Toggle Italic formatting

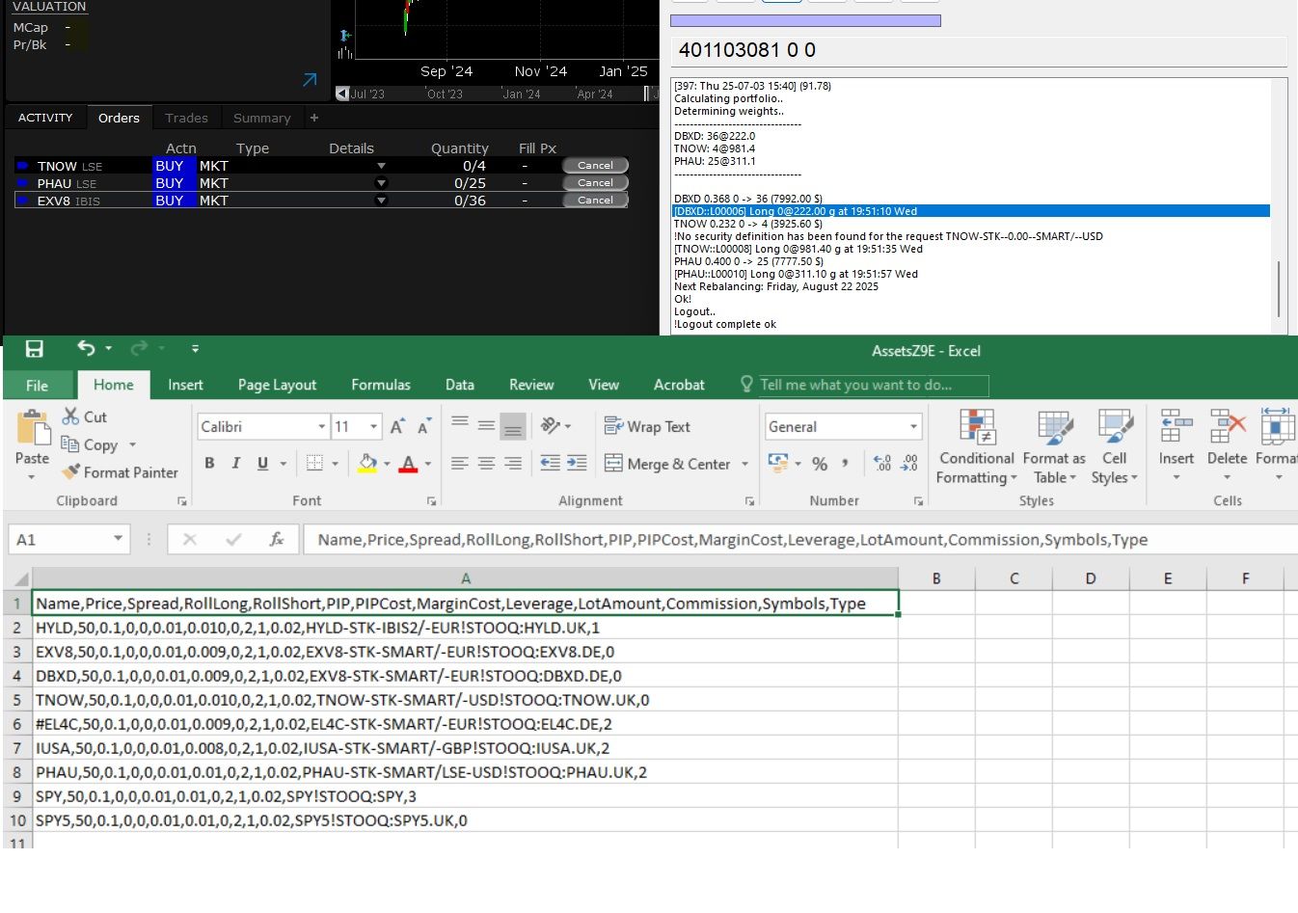tap(236, 464)
